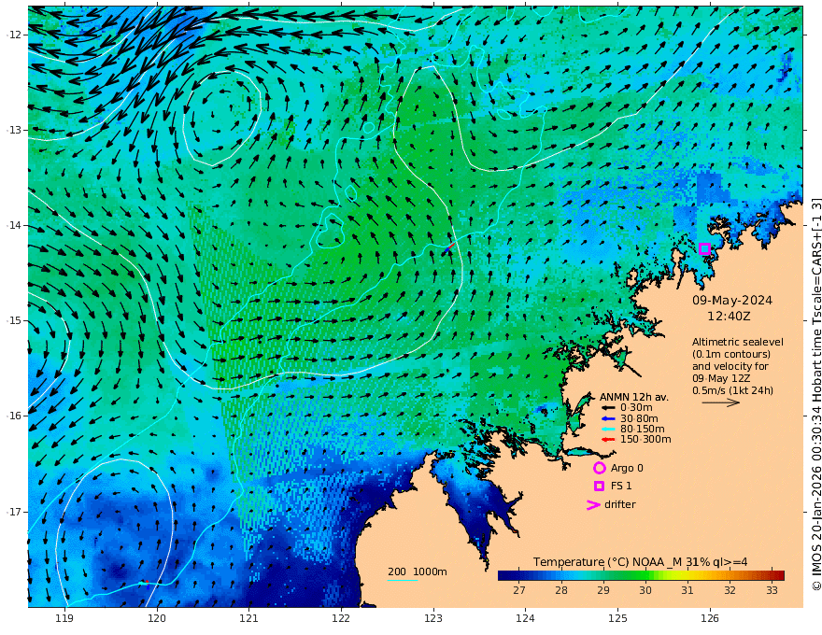Click the 'Altimetric sealevel' caption line
The image size is (822, 635).
tap(738, 342)
